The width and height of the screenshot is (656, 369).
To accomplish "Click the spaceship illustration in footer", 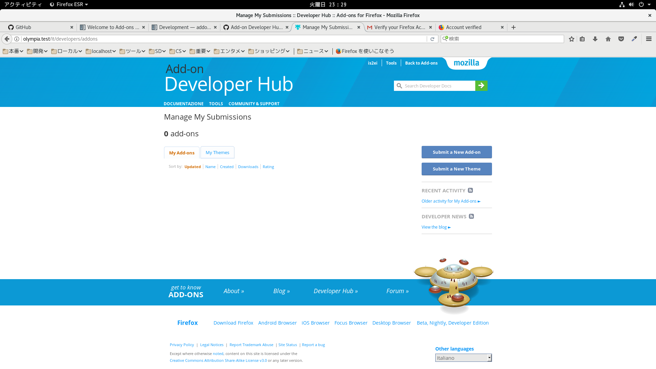I will [x=454, y=285].
